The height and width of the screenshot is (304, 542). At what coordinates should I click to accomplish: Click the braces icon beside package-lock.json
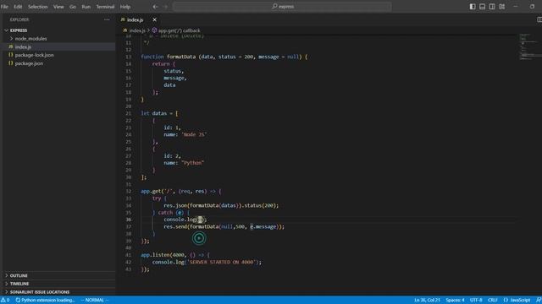pyautogui.click(x=11, y=55)
